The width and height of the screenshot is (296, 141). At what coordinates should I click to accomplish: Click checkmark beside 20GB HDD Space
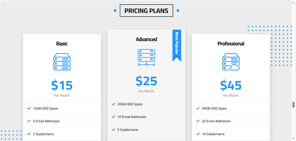(113, 104)
